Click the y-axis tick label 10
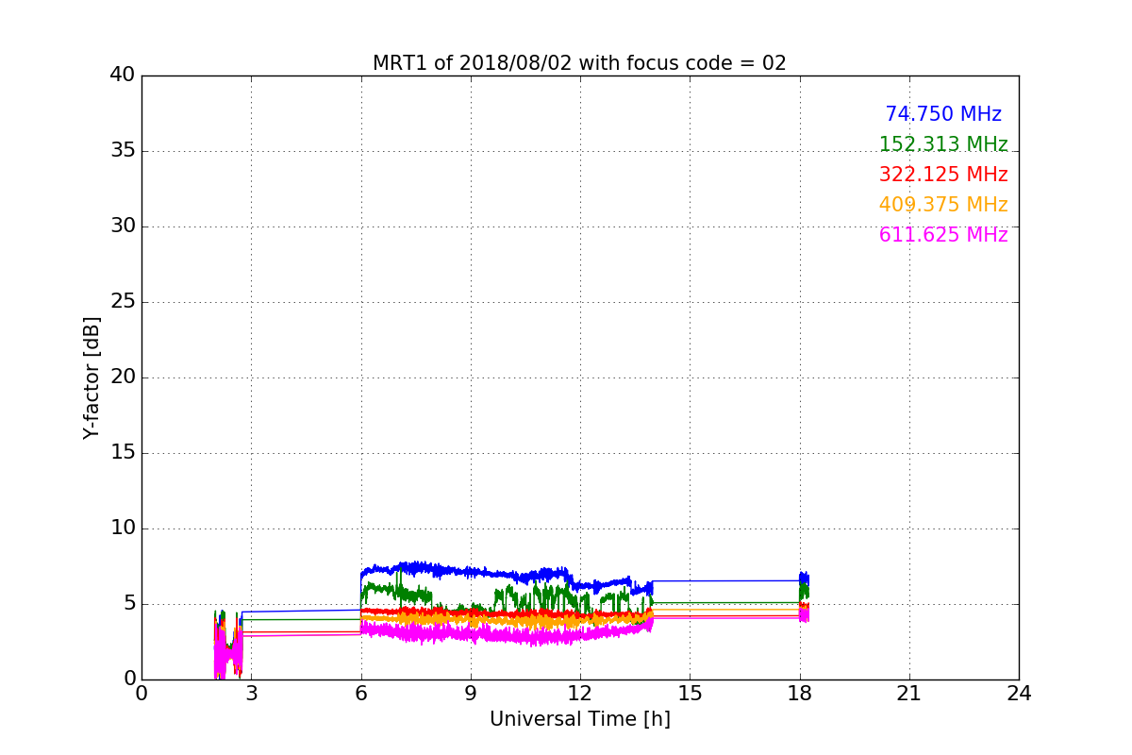 click(123, 528)
